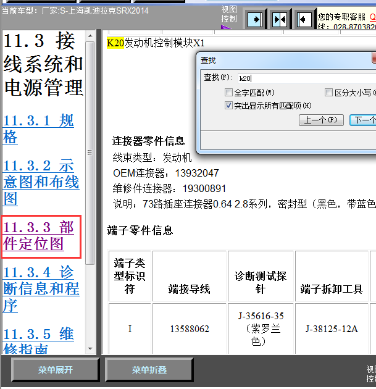Click the 端子类型标识符 column header
Screen dimensions: 376x389
point(130,276)
